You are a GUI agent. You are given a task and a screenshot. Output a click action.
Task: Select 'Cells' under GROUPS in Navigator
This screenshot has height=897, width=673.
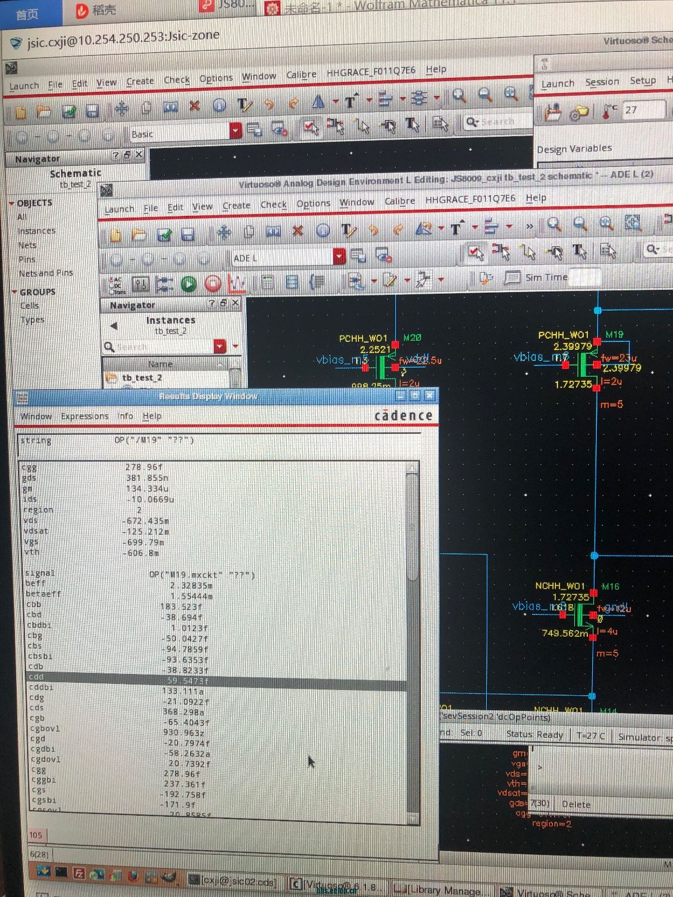[30, 306]
